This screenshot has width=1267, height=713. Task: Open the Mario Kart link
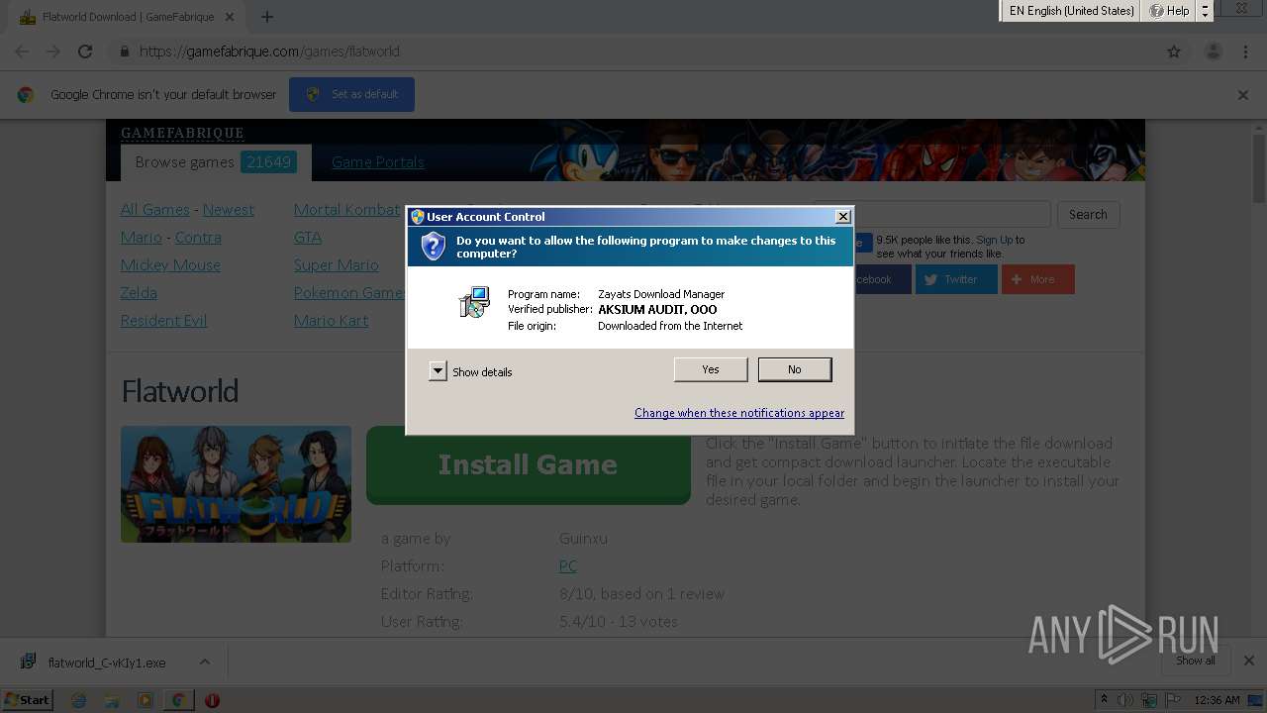click(x=332, y=321)
